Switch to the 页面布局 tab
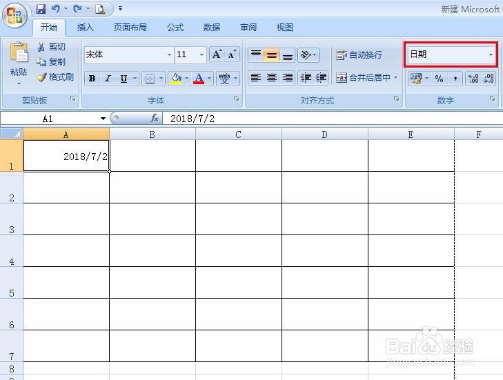This screenshot has width=503, height=380. pos(130,28)
